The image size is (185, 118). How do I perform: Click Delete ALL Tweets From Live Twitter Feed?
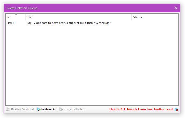tap(141, 109)
